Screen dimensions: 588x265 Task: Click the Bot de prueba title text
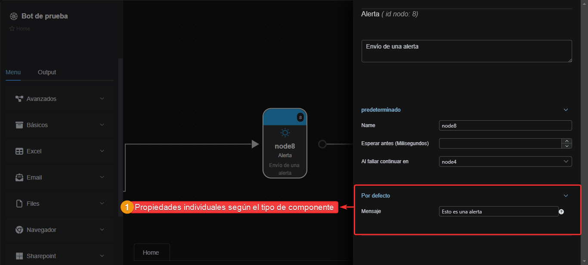tap(44, 16)
